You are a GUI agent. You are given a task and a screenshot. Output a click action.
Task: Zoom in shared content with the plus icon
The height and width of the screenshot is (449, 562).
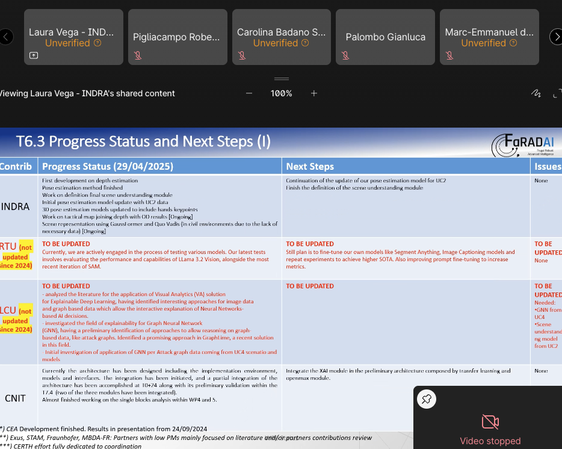pos(314,93)
